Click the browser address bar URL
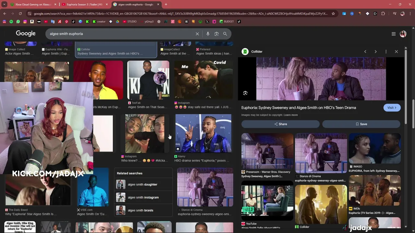 181,14
